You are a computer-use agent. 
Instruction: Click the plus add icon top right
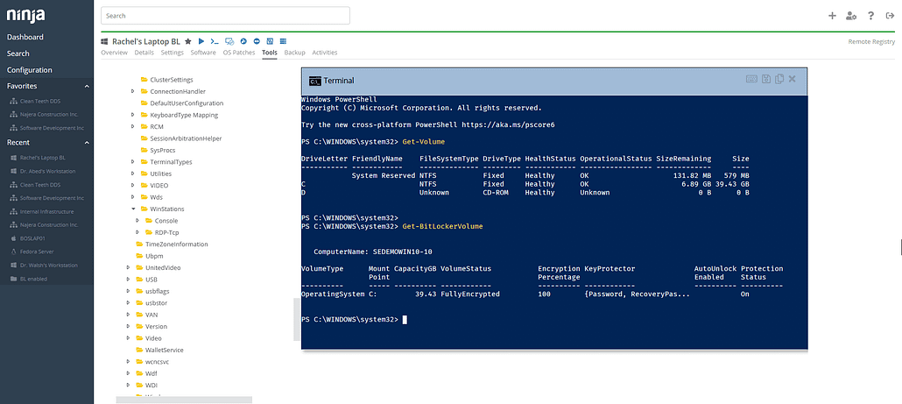tap(832, 16)
